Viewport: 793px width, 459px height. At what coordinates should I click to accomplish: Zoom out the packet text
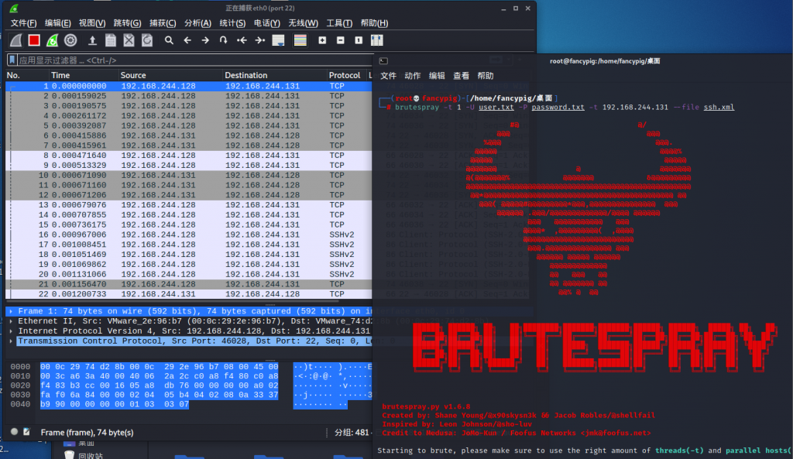click(x=341, y=40)
